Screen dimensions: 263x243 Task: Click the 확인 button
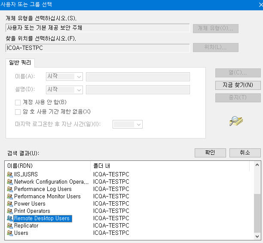pos(210,153)
